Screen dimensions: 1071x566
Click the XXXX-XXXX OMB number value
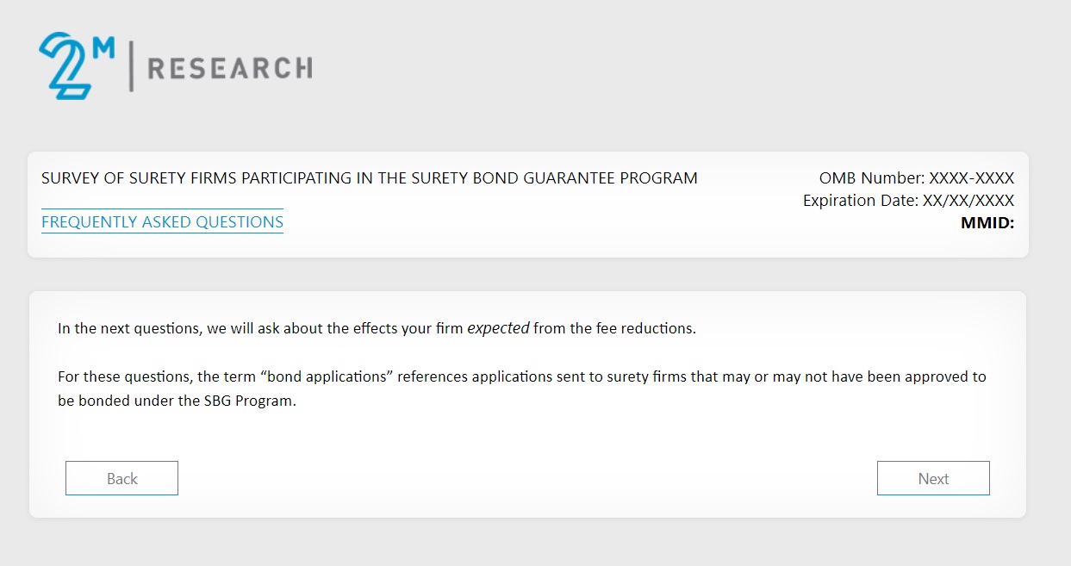tap(971, 178)
